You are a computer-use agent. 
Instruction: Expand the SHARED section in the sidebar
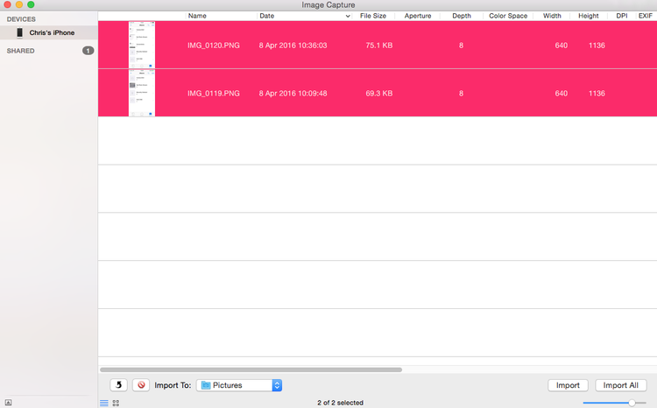[x=20, y=51]
